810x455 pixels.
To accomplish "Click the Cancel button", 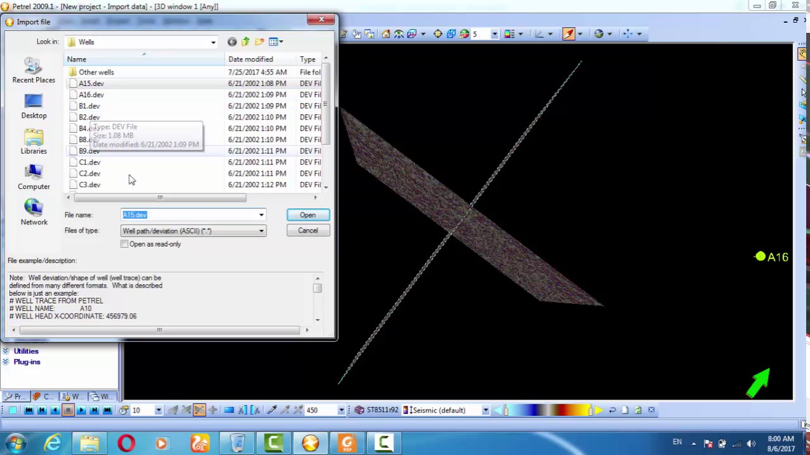I will pyautogui.click(x=308, y=231).
